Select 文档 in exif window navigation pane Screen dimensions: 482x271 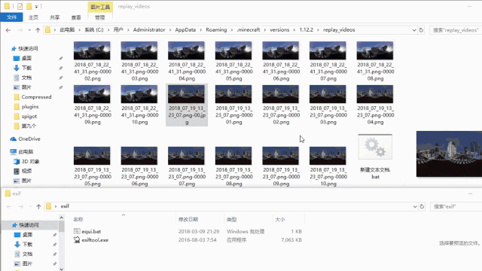pos(27,254)
